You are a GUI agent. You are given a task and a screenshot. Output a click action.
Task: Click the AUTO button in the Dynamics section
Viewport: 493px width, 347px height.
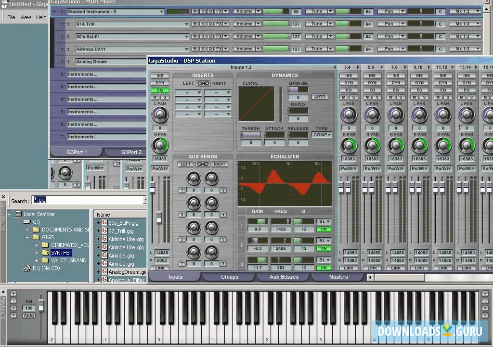[320, 96]
